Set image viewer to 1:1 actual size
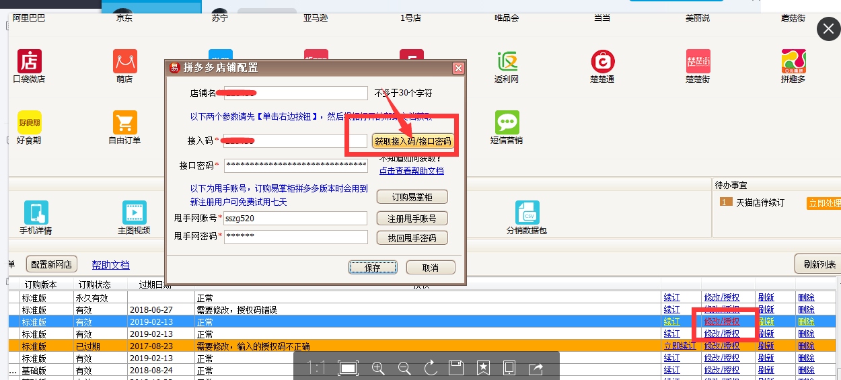Image resolution: width=841 pixels, height=380 pixels. point(316,368)
